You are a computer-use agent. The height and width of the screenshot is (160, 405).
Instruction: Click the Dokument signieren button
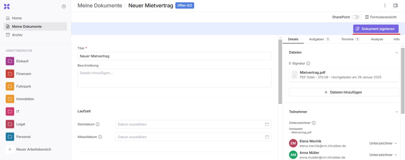376,29
